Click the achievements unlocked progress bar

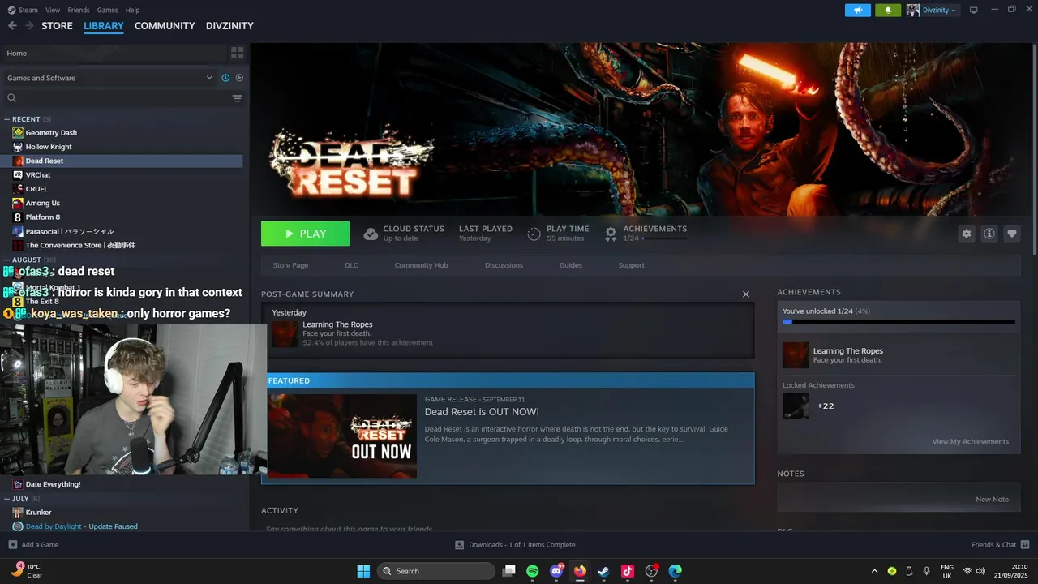coord(899,322)
